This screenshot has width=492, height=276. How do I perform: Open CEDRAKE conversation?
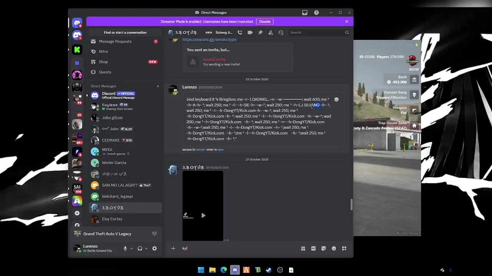[x=125, y=140]
